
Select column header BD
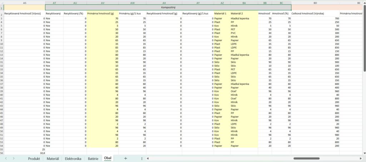click(315, 2)
